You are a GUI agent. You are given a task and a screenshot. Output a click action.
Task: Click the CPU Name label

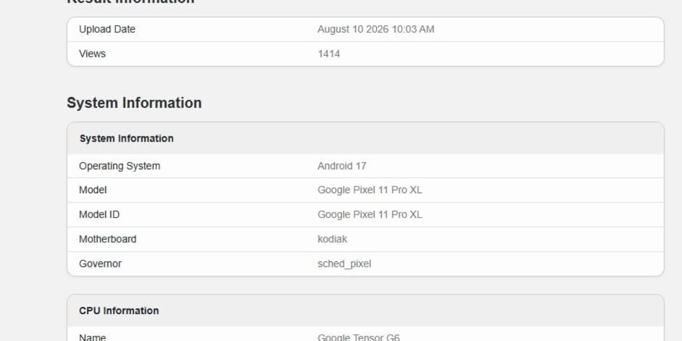92,337
